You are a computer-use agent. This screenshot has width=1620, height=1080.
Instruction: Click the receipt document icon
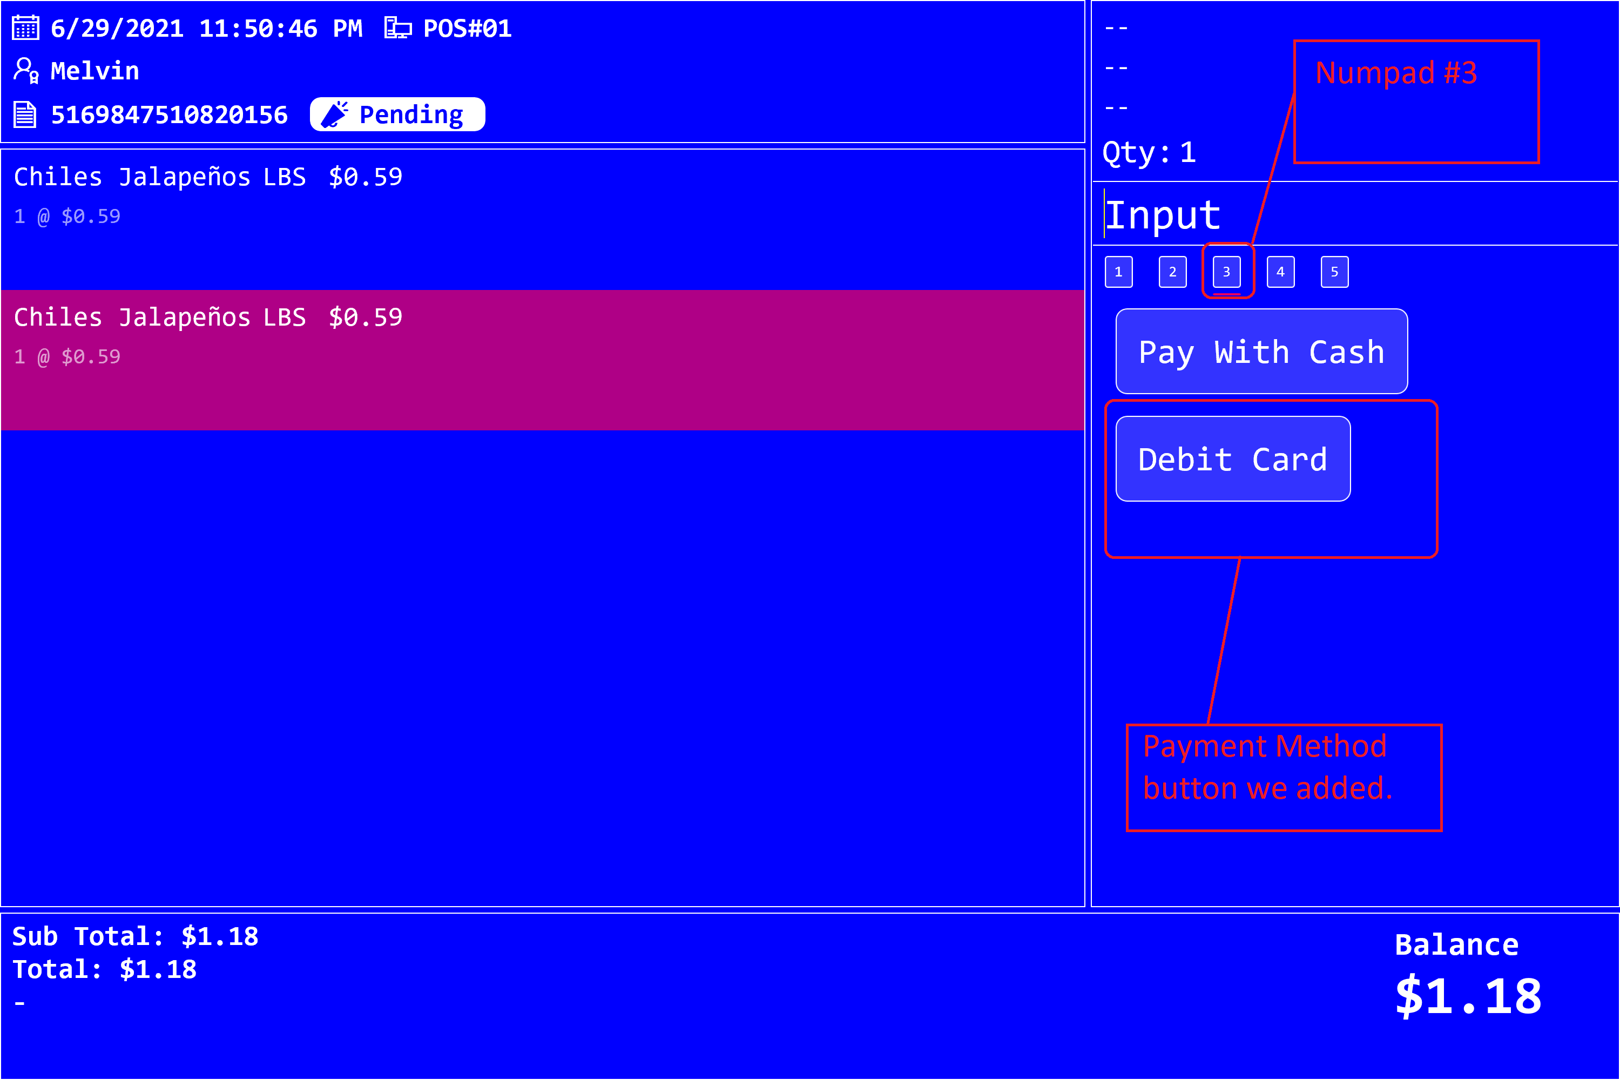coord(25,114)
